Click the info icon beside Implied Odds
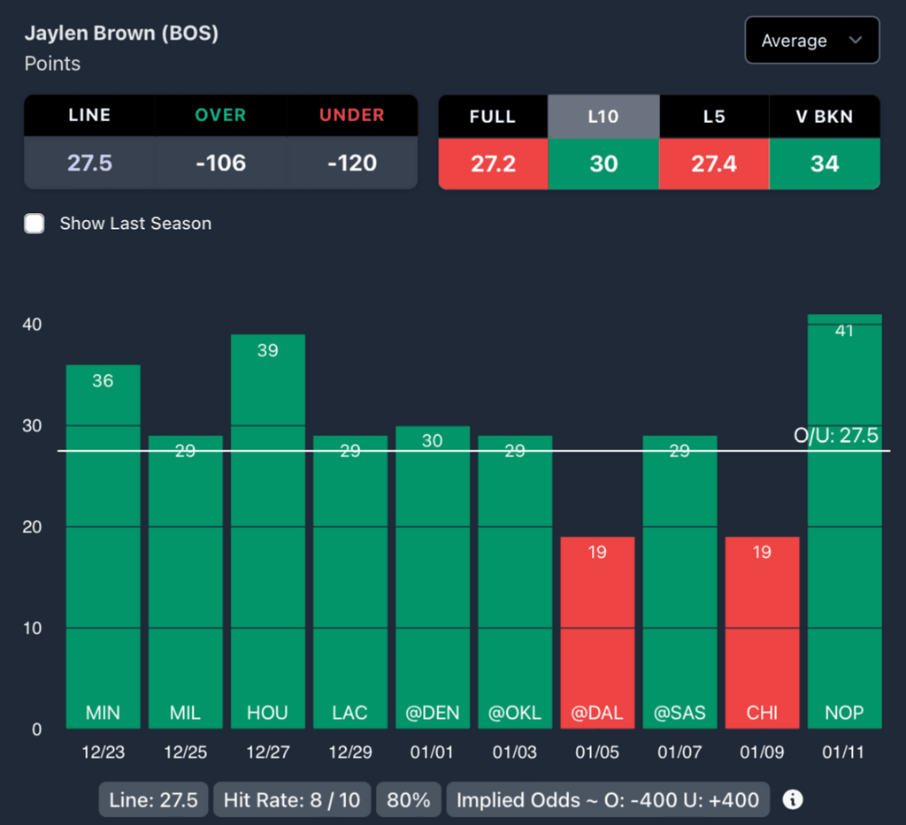This screenshot has width=906, height=825. (792, 799)
